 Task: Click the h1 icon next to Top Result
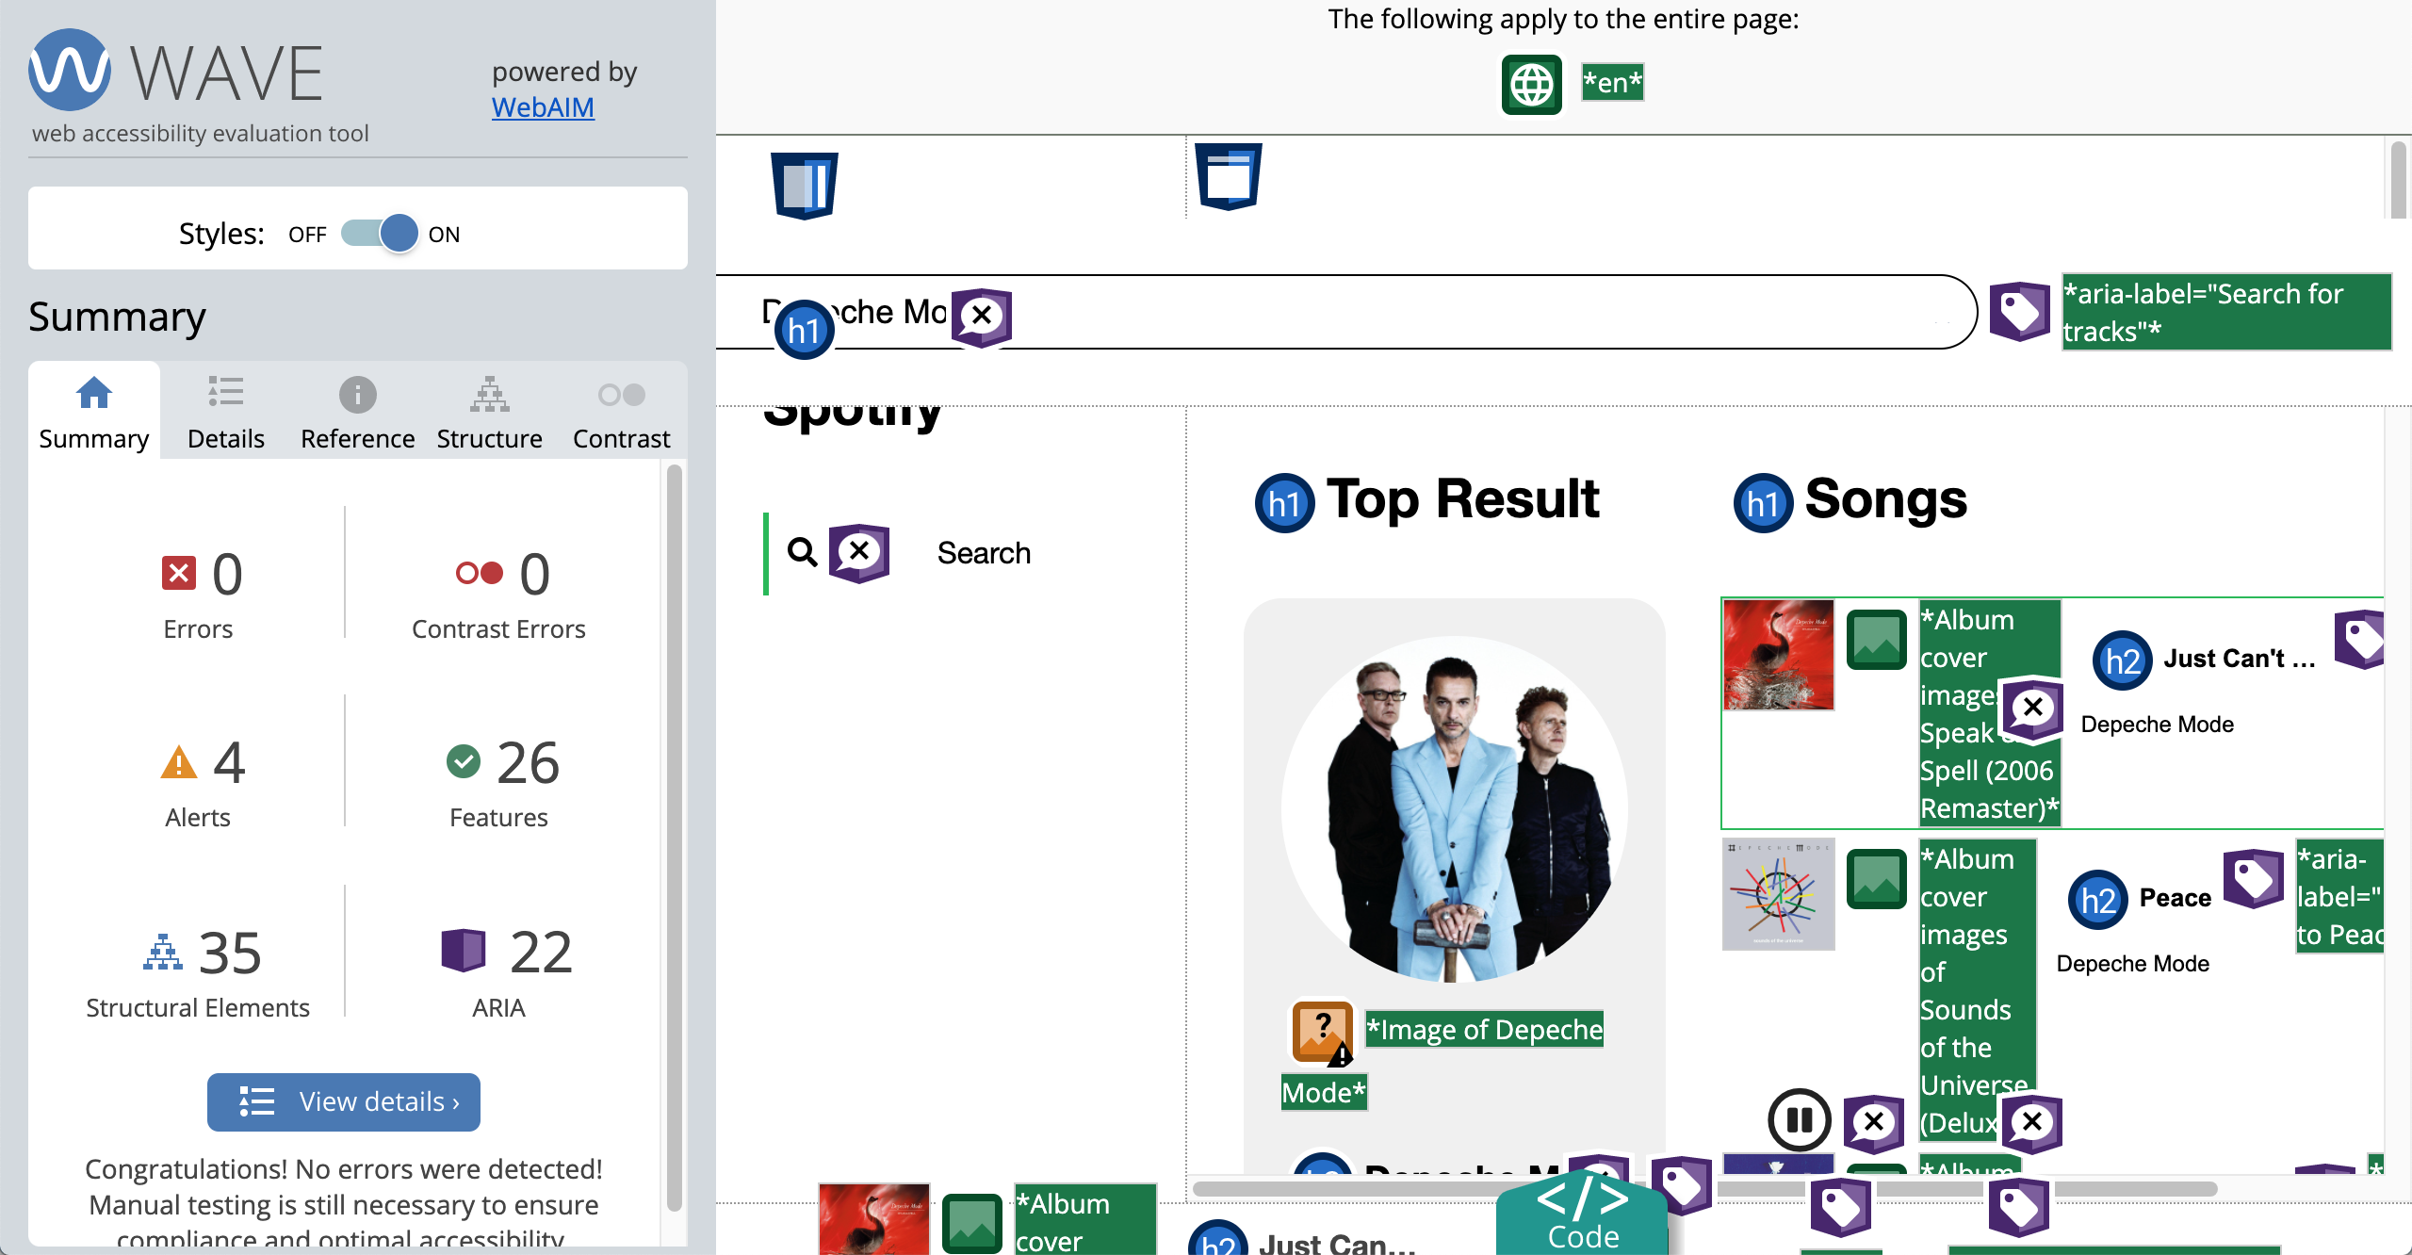(x=1284, y=503)
